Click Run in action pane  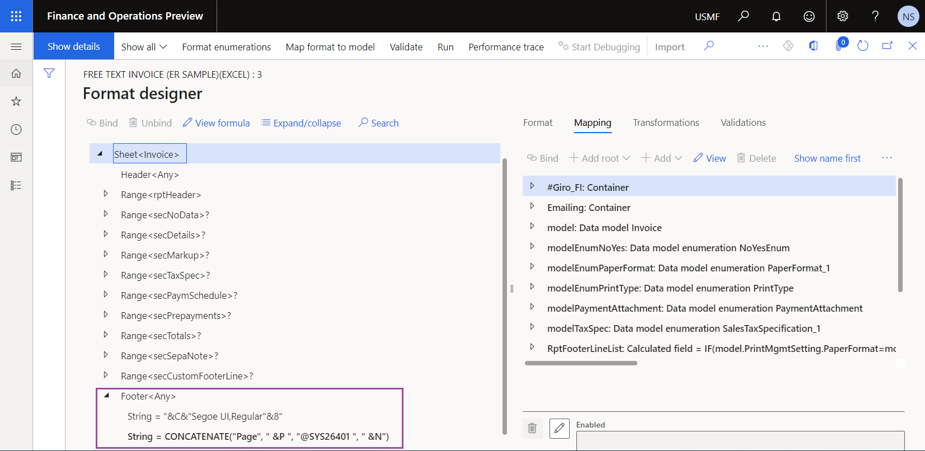pyautogui.click(x=445, y=47)
